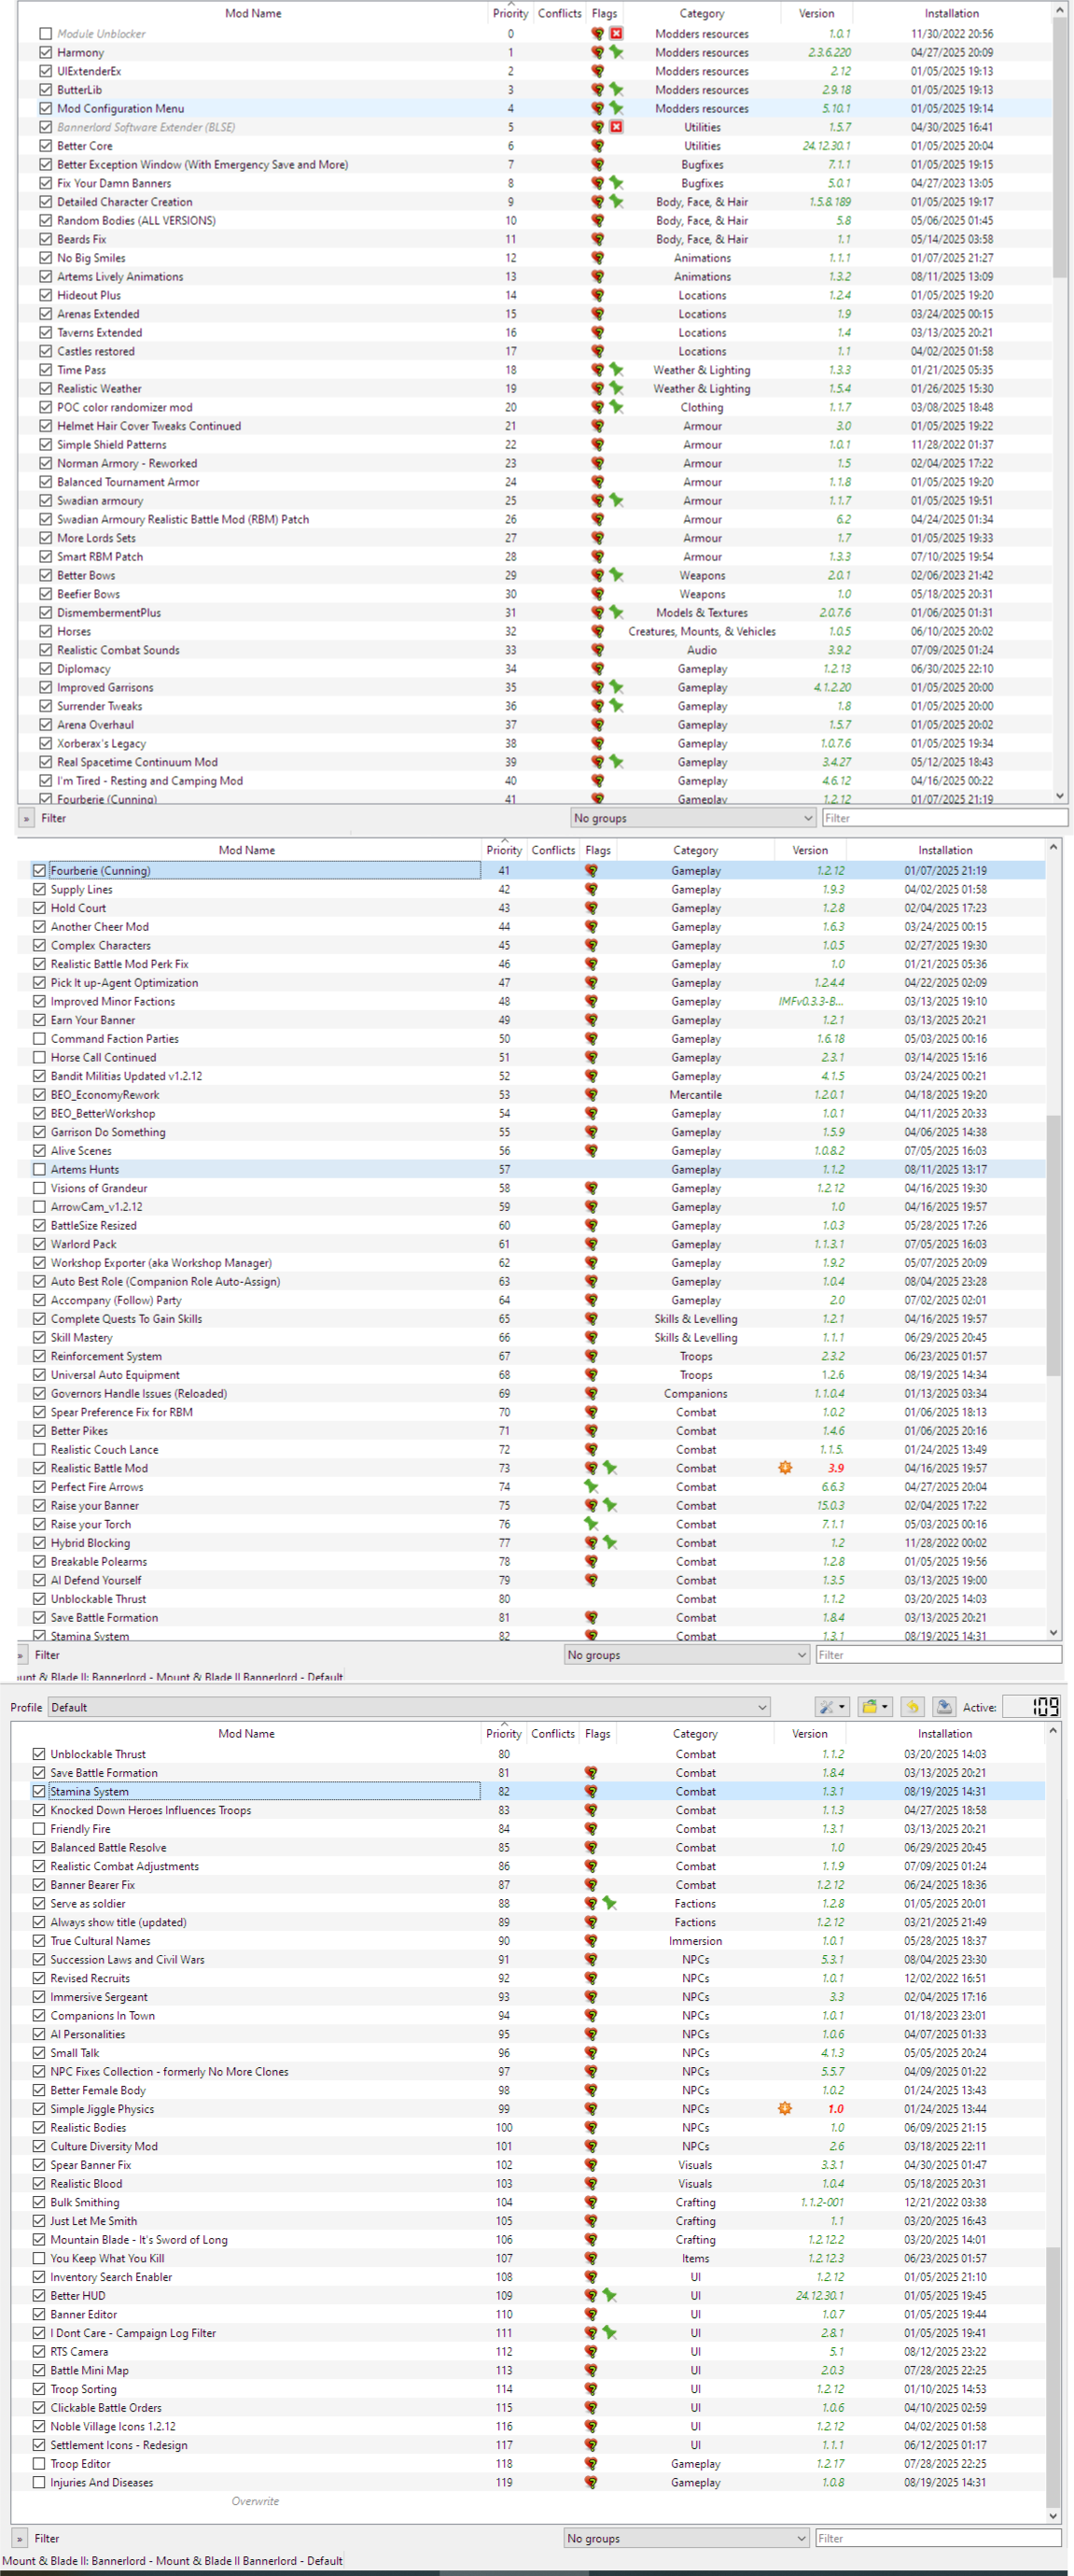Enable the Visions of Grandeur checkbox
Screen dimensions: 1074x2576
39,1188
